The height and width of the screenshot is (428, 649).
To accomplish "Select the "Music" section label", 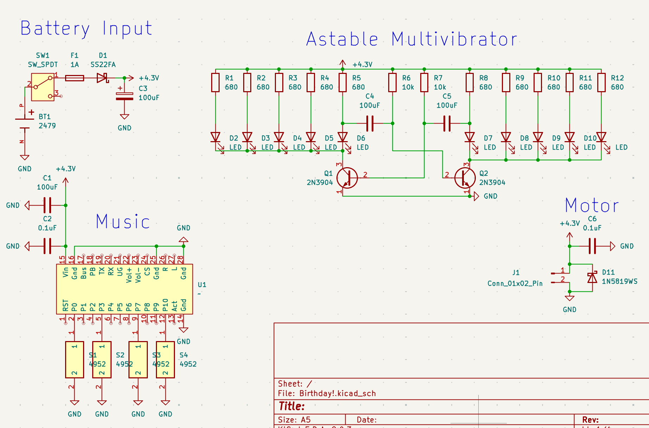I will [123, 221].
